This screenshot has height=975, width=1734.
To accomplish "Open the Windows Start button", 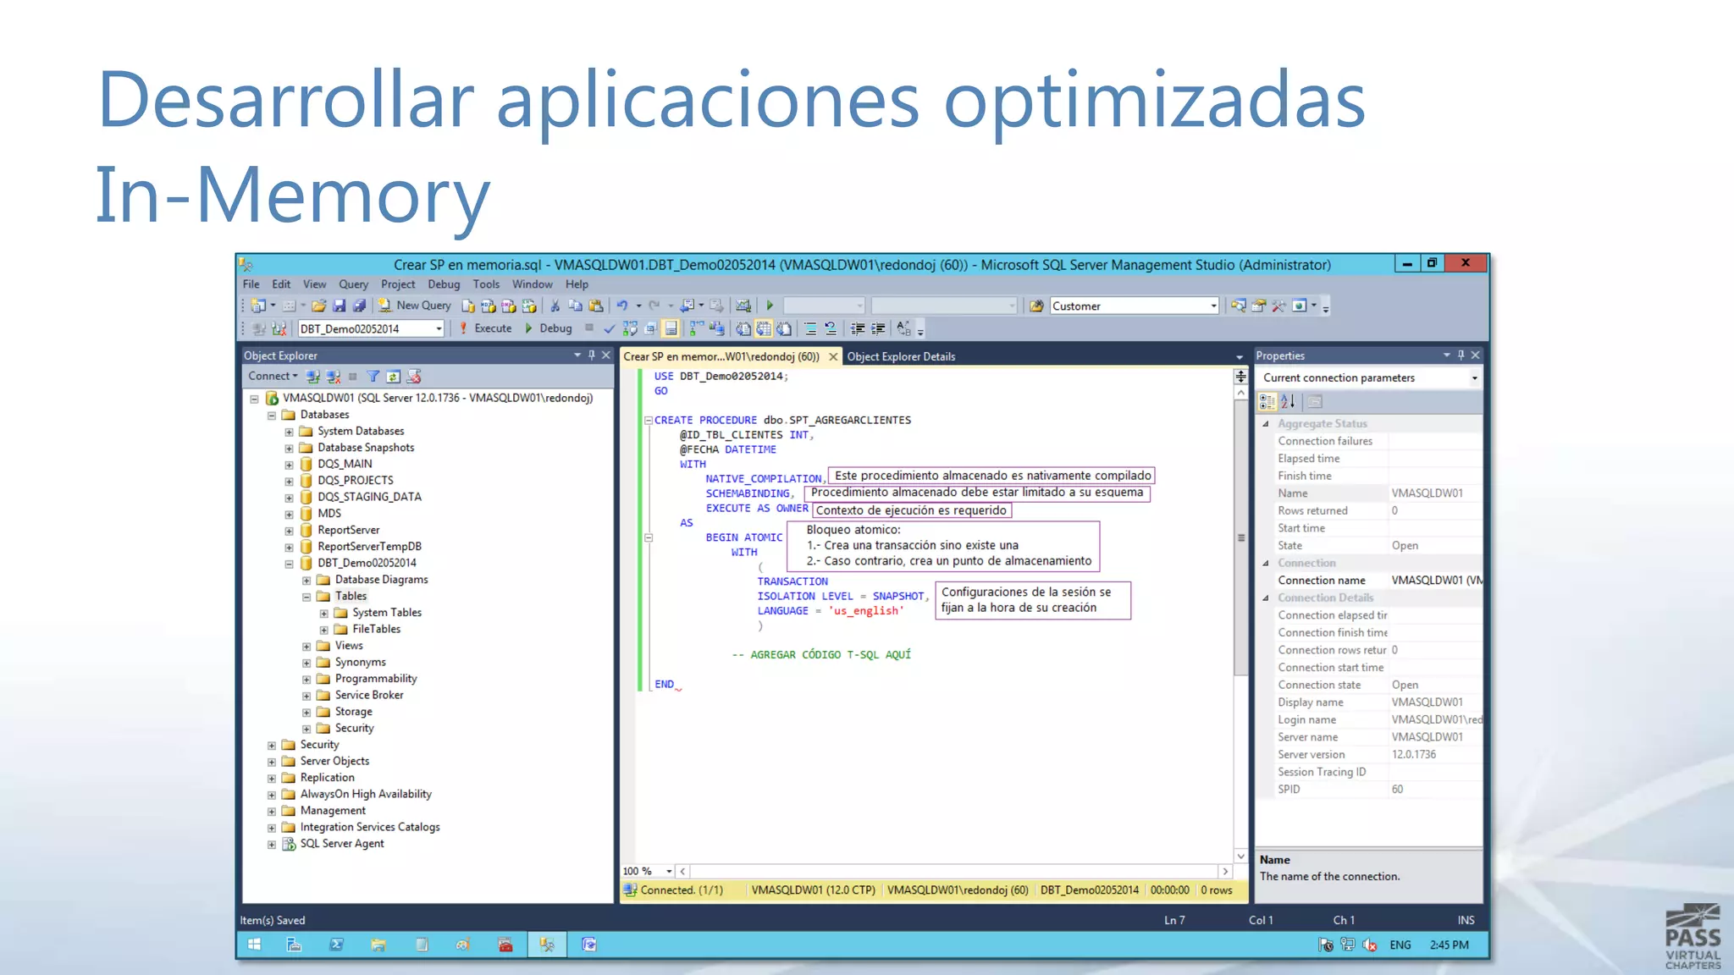I will tap(254, 945).
